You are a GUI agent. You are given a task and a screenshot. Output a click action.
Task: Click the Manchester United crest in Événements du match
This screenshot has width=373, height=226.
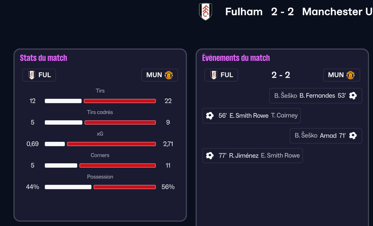pos(350,75)
